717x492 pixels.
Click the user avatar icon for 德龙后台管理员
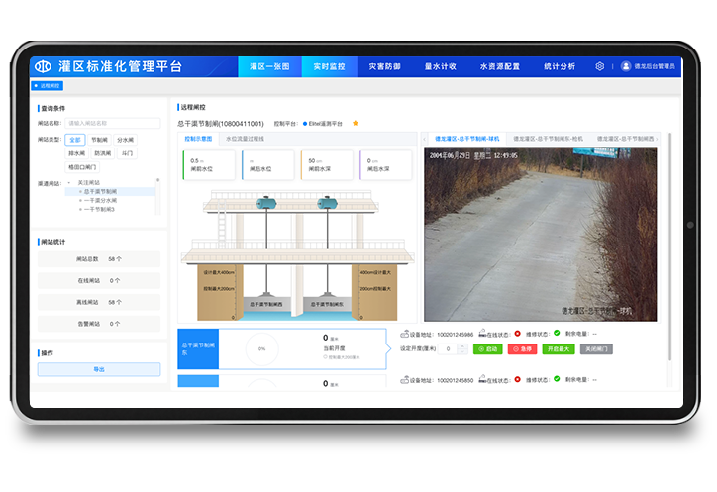pyautogui.click(x=626, y=66)
